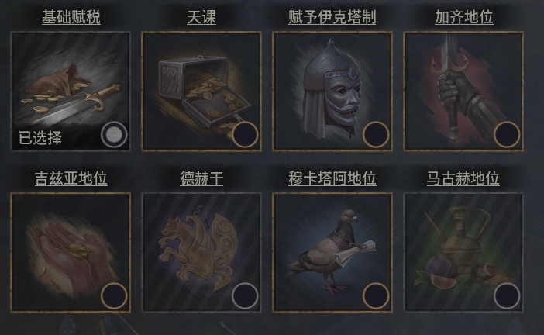Tick the 赋予伊克塔制 radio circle

click(x=376, y=135)
